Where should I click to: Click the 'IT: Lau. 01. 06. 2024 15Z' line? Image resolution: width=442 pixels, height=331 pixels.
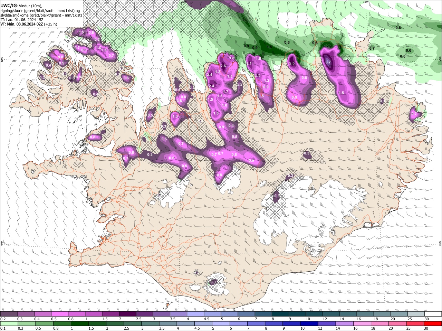[22, 20]
